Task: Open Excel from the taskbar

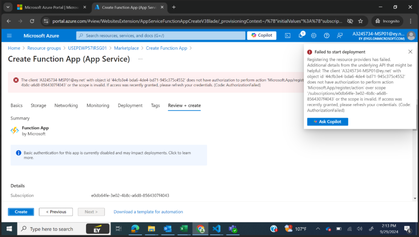Action: pos(184,229)
